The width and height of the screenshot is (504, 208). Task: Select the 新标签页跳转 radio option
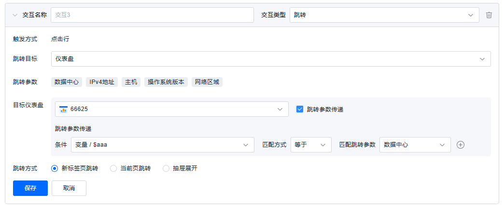55,168
